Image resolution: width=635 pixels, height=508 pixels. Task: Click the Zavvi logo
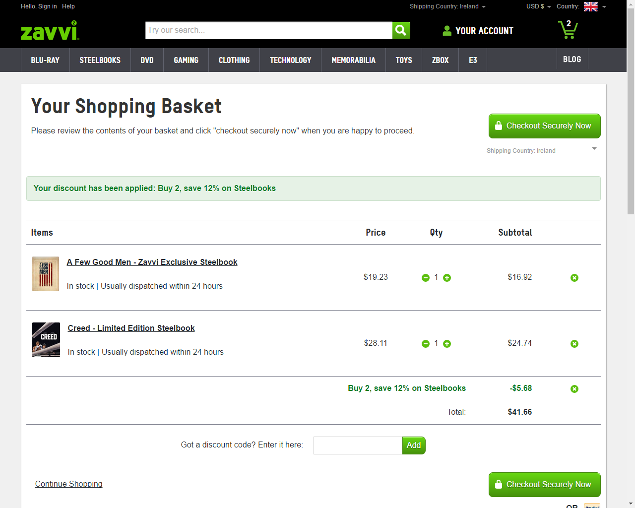tap(50, 31)
